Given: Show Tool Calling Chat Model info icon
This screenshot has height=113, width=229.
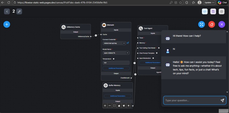Looking at the screenshot, I should pos(159,48).
